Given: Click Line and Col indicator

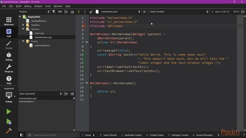Looking at the screenshot, I should click(222, 12).
